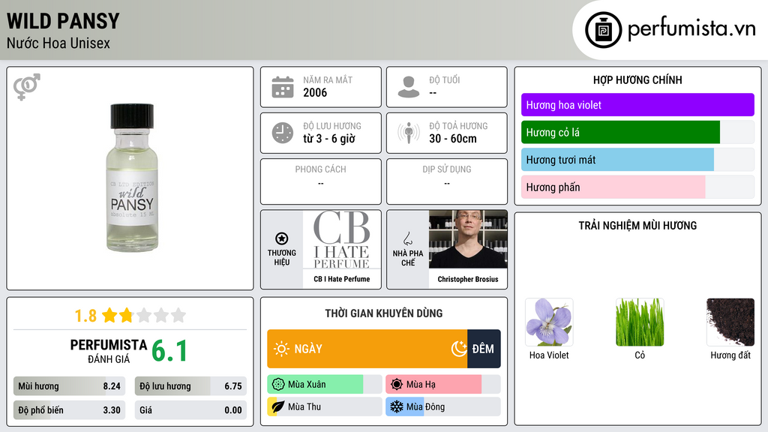Click the dark Đêm night segment
The width and height of the screenshot is (768, 432).
point(484,349)
